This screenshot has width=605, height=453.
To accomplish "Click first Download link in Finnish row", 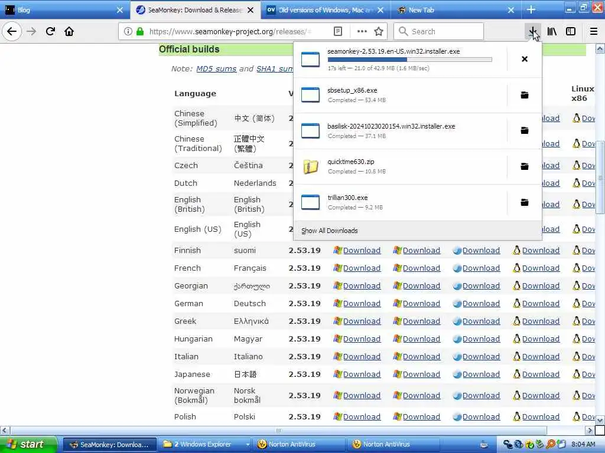I will click(362, 250).
